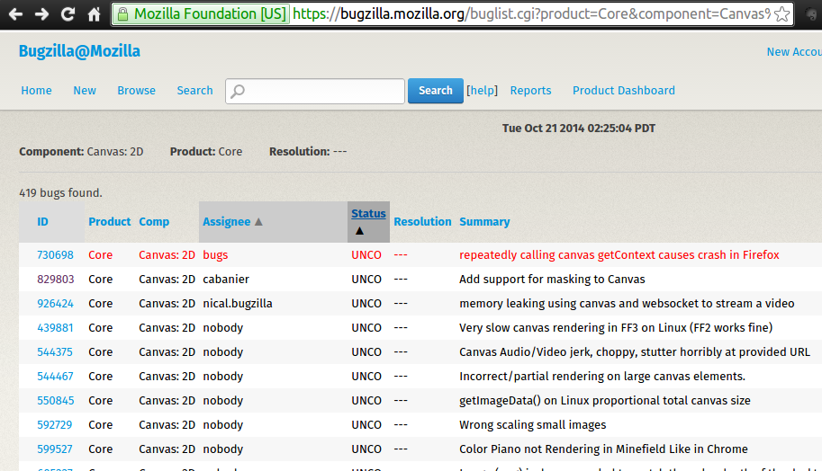
Task: Sort bug list by Status column
Action: tap(368, 214)
